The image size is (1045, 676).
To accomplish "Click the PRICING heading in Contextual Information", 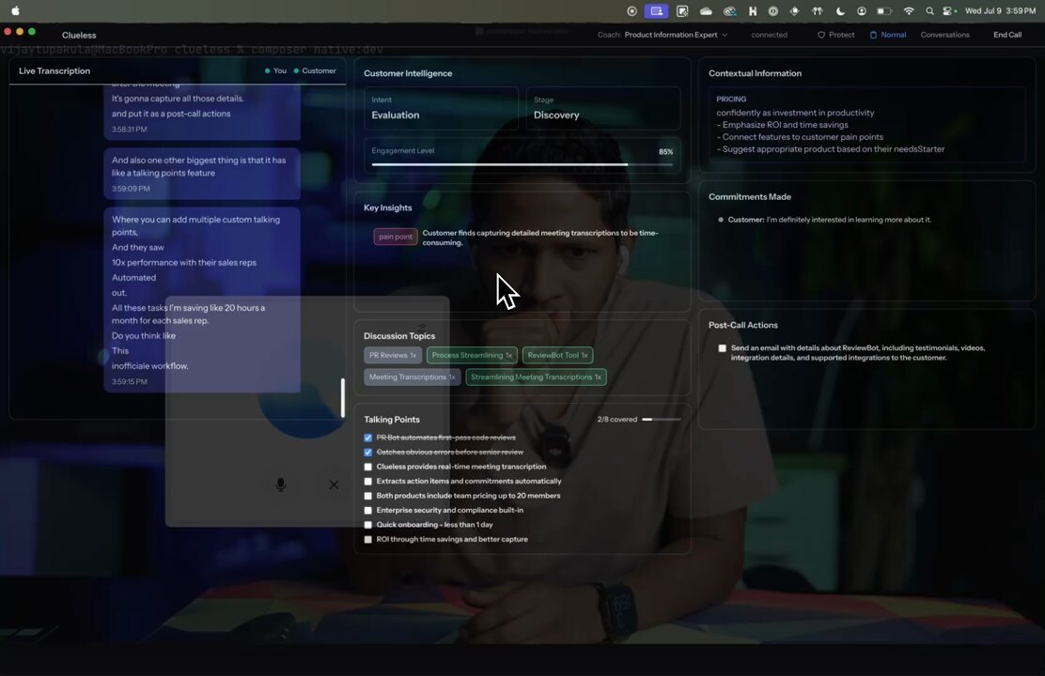I will click(x=731, y=100).
